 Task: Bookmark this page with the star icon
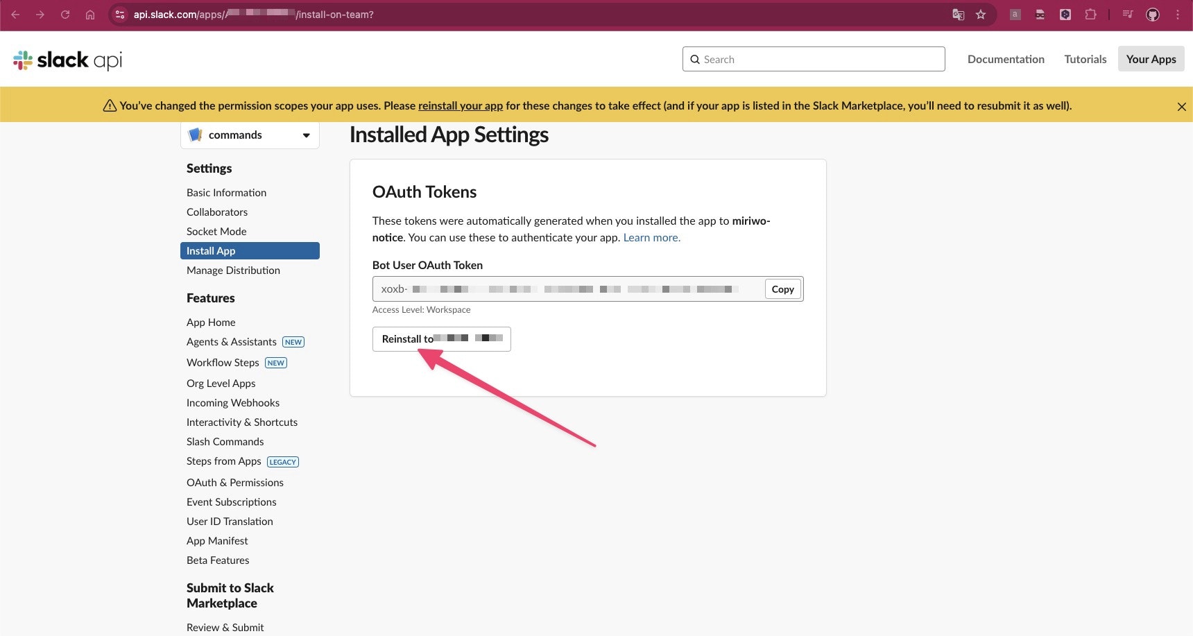[x=981, y=15]
